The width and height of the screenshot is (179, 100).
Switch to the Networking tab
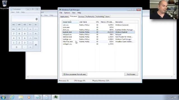pyautogui.click(x=100, y=17)
